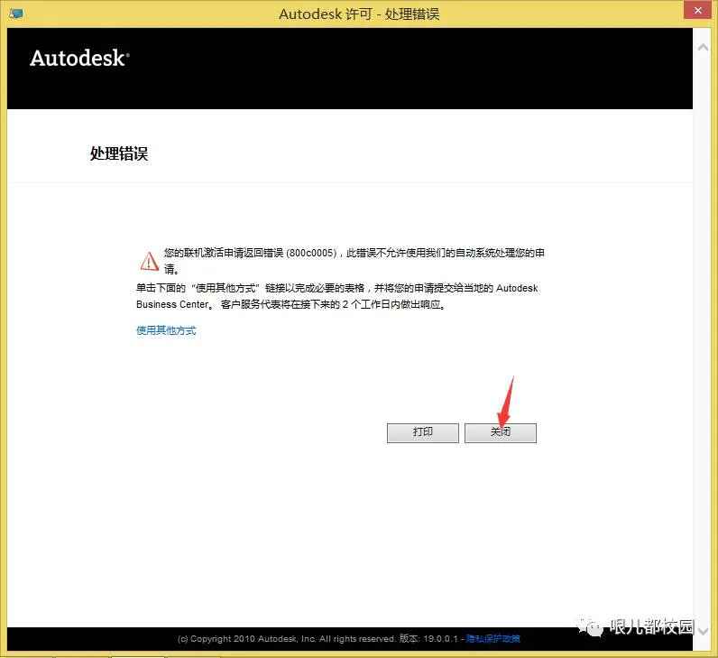The image size is (718, 658).
Task: Click the 关闭 (Close) button
Action: click(500, 432)
